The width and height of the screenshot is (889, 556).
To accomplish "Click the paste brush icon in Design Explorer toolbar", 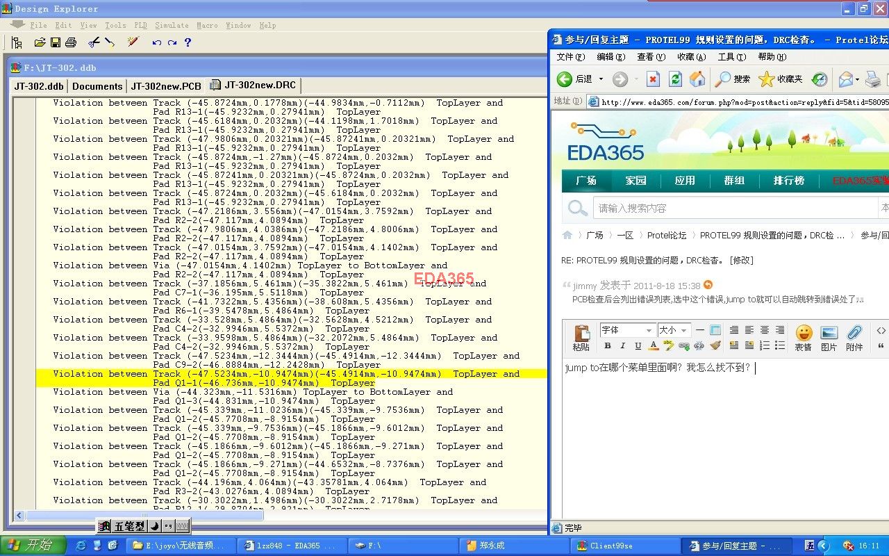I will click(110, 42).
